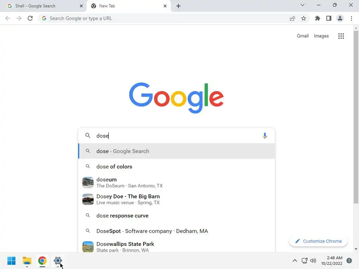
Task: Open the profile avatar menu
Action: coord(340,18)
